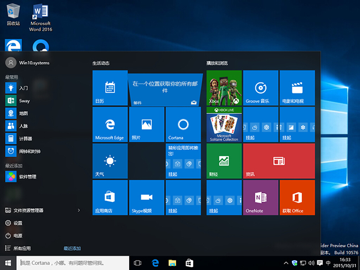Open 地图 maps from the list
The height and width of the screenshot is (270, 360).
(43, 113)
